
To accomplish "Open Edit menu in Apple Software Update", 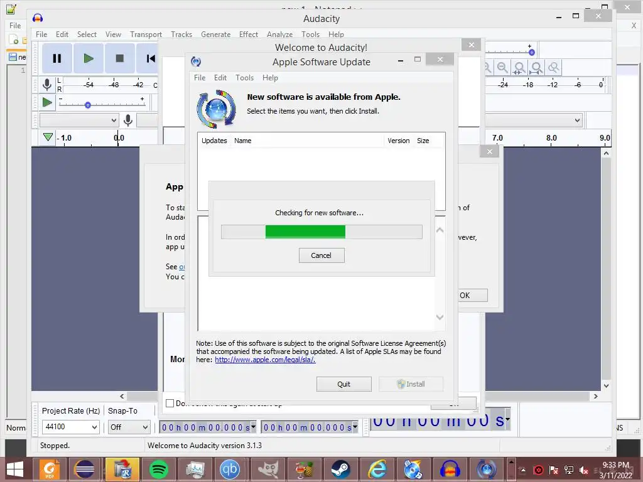I will pos(220,77).
